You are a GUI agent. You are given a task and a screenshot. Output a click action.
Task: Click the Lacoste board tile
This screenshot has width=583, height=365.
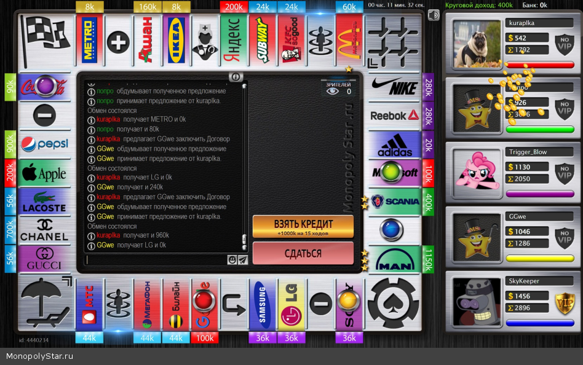coord(45,202)
